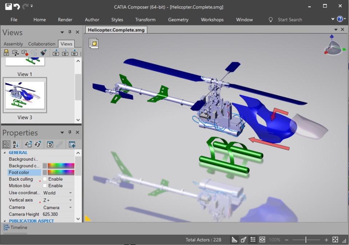The width and height of the screenshot is (349, 245).
Task: Click the lightbulb search icon
Action: pos(270,20)
